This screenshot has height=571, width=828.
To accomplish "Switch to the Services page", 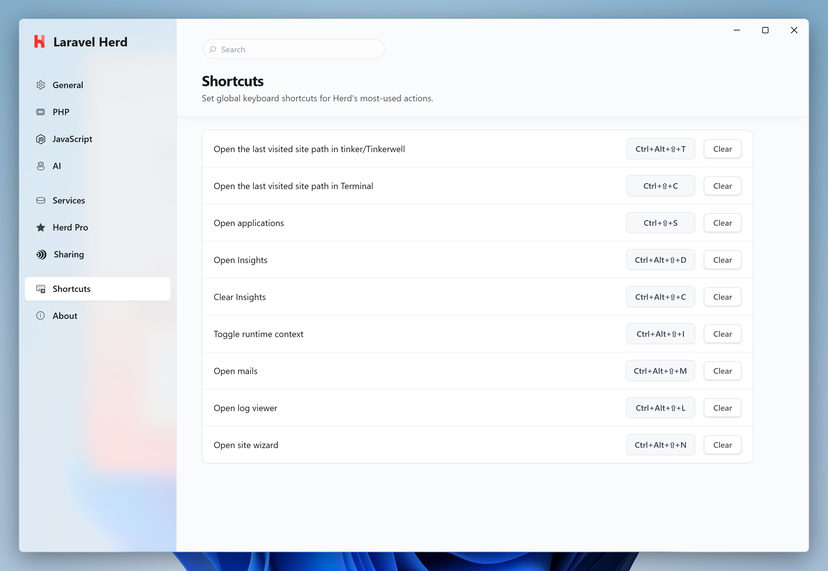I will (97, 200).
